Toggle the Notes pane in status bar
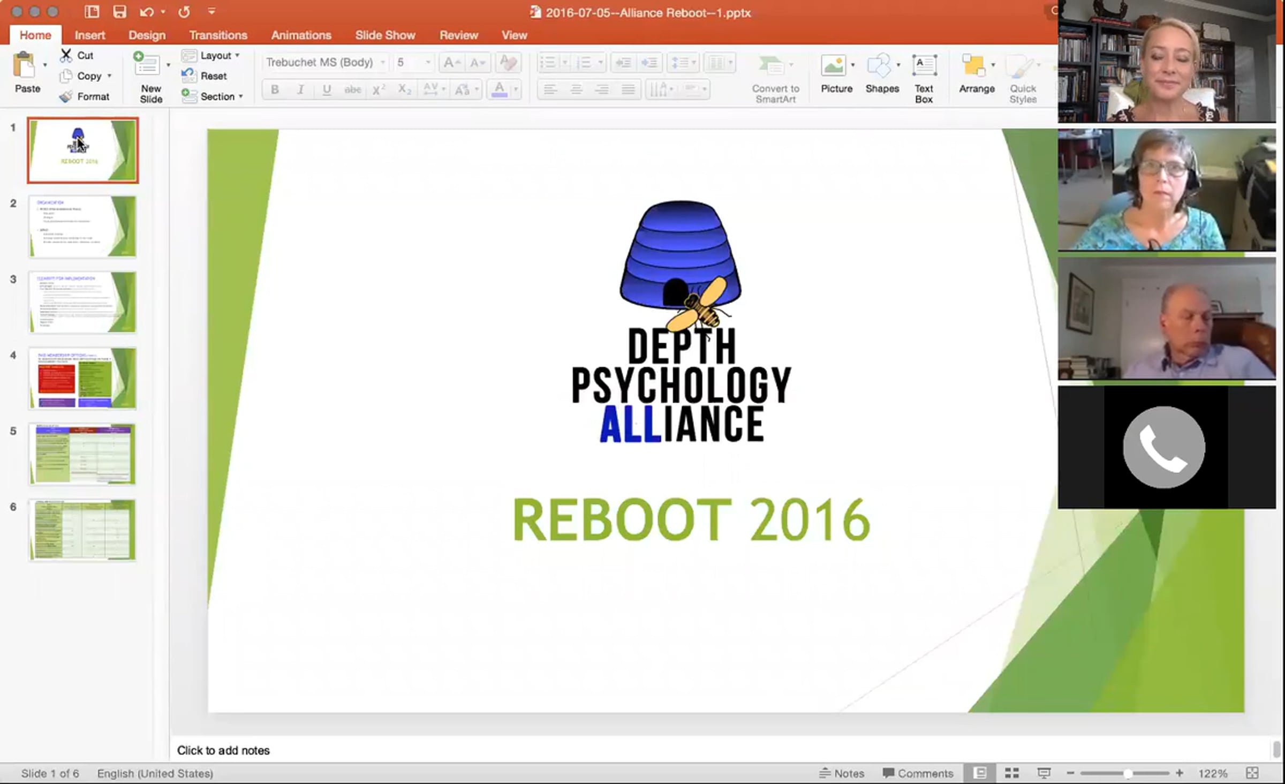Image resolution: width=1285 pixels, height=784 pixels. [842, 773]
